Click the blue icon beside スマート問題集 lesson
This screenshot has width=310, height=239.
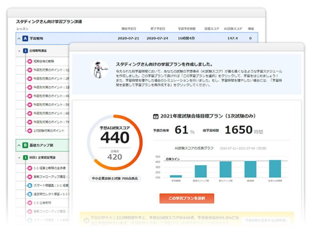(x=30, y=185)
